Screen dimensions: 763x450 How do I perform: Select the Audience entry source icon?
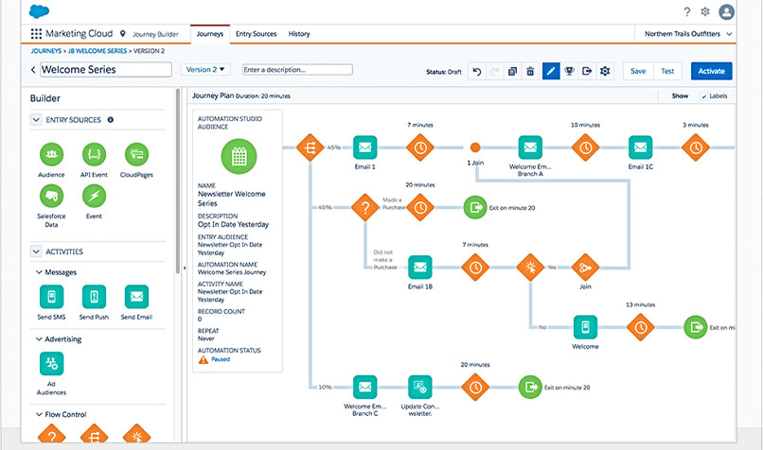(x=51, y=154)
